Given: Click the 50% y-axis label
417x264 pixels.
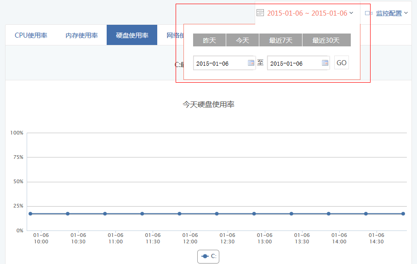Looking at the screenshot, I should pyautogui.click(x=18, y=182).
